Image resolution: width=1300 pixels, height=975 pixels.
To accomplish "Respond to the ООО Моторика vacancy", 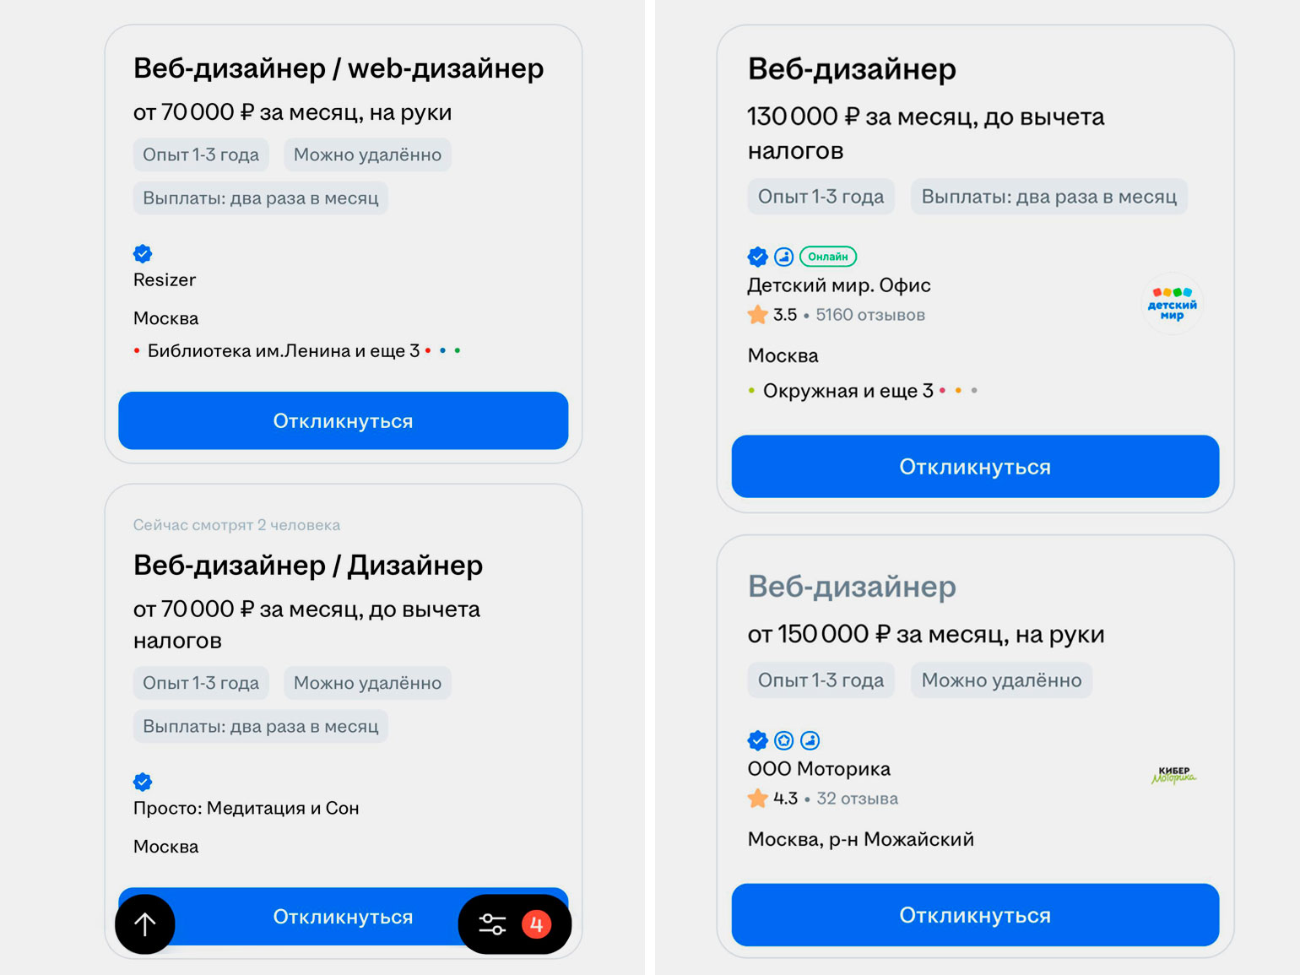I will pos(975,915).
